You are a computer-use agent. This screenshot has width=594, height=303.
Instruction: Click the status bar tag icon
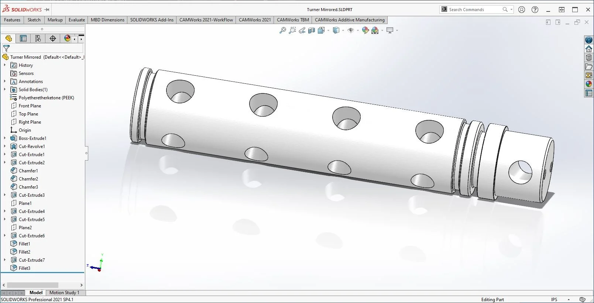pos(583,300)
